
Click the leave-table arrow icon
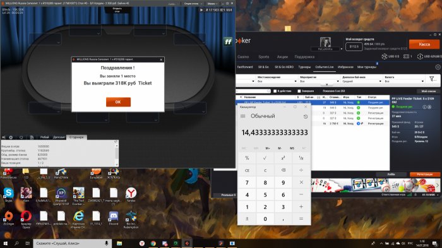[x=4, y=137]
